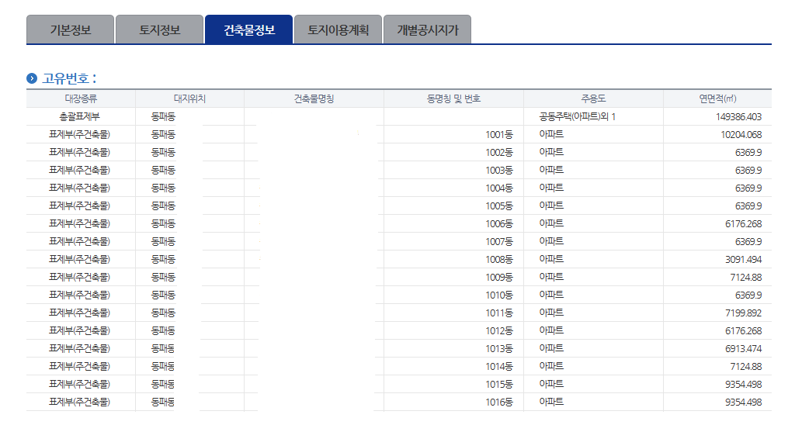Click 1002동 area value 6369.9
This screenshot has width=802, height=425.
coord(748,152)
